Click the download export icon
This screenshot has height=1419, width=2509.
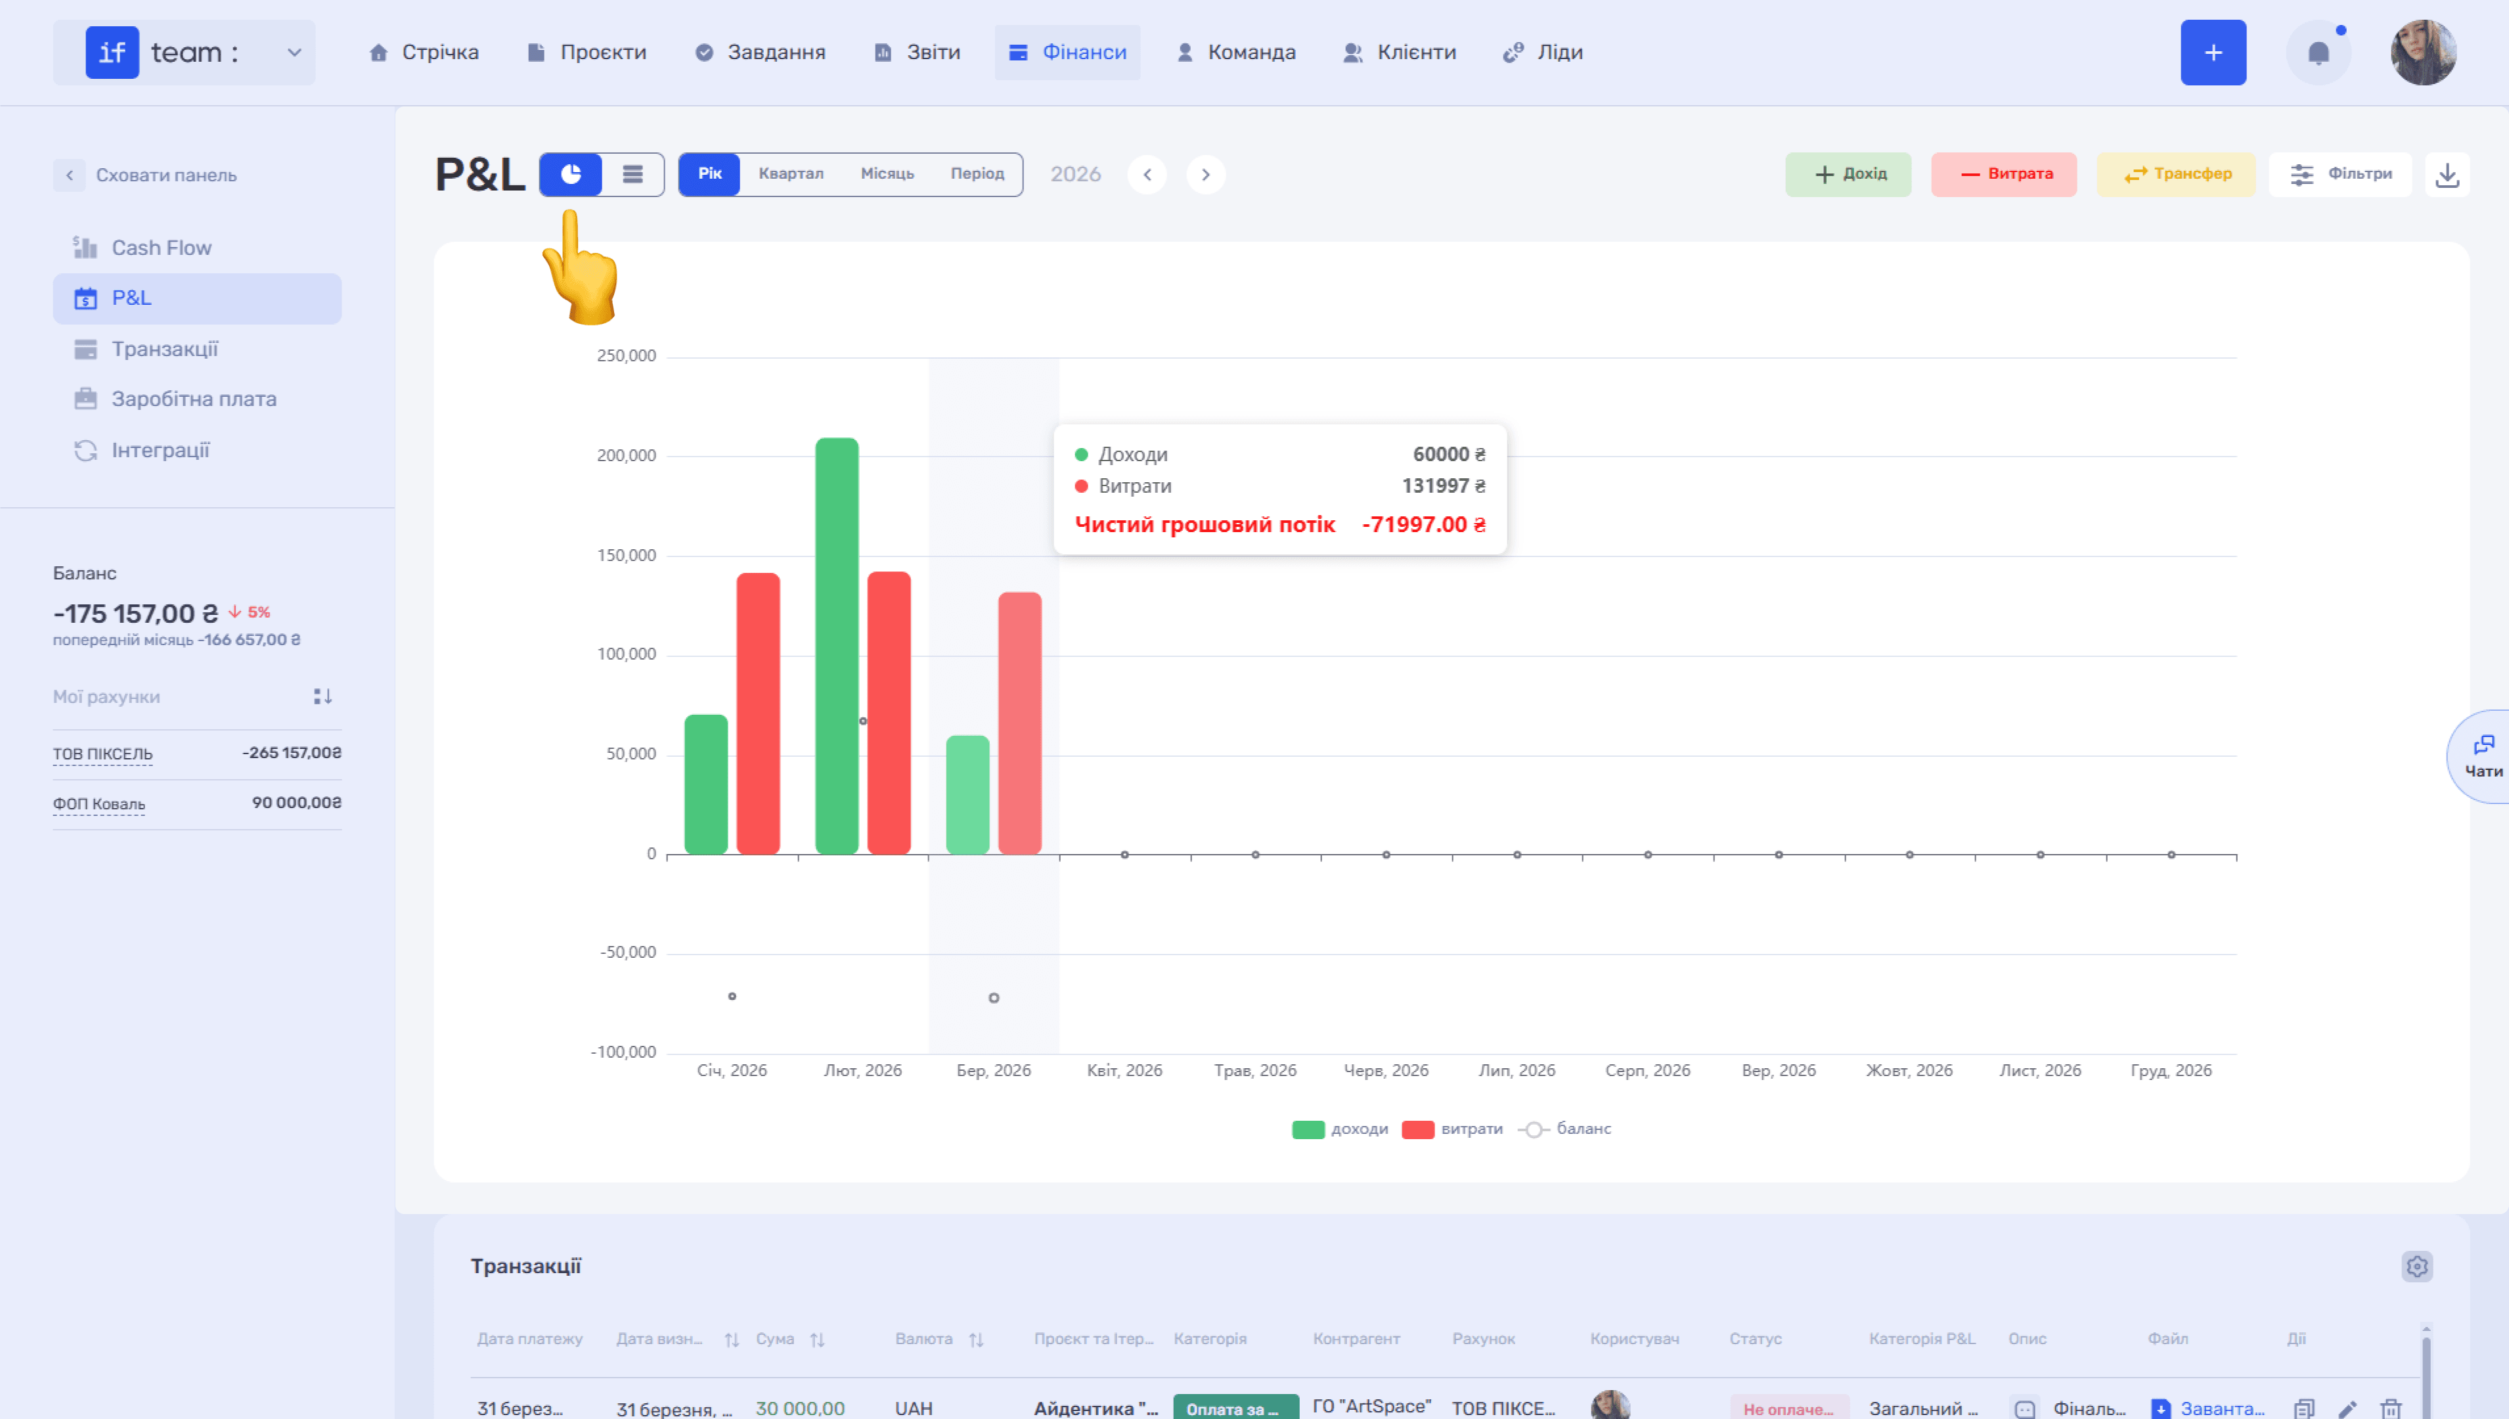point(2447,175)
